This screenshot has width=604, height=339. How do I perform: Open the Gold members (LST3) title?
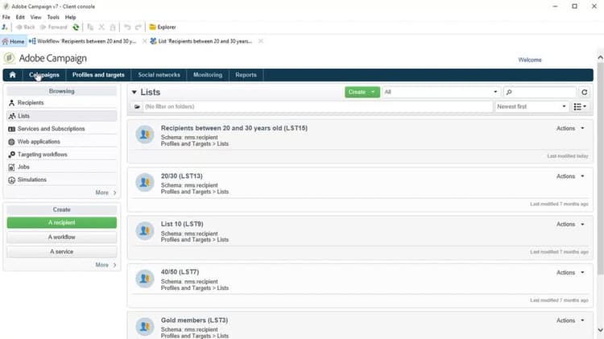click(195, 320)
